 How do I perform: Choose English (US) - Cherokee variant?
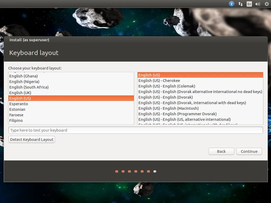pyautogui.click(x=159, y=81)
